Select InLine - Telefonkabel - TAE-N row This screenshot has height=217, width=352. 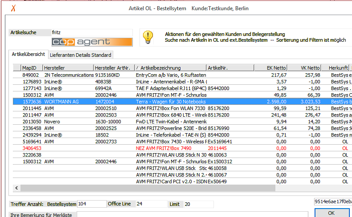182,135
